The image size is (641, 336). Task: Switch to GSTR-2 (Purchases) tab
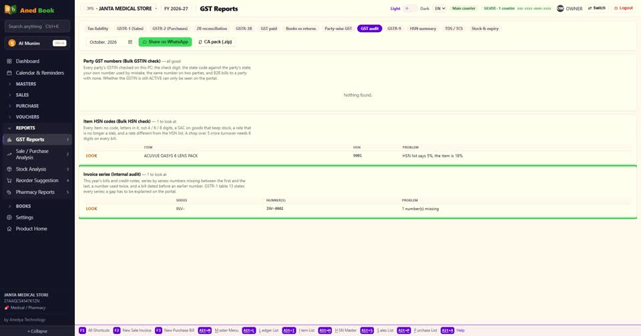point(170,29)
